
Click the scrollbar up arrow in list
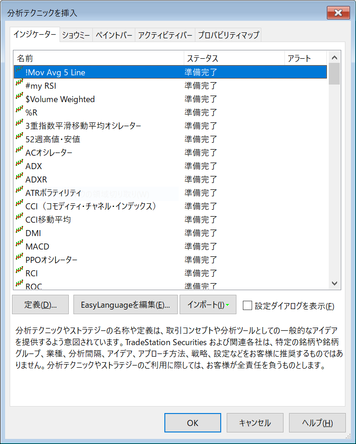tap(335, 58)
